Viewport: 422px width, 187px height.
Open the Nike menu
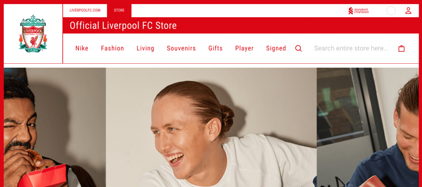[x=82, y=48]
